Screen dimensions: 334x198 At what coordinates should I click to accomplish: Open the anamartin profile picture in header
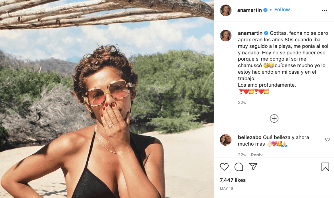pos(226,10)
